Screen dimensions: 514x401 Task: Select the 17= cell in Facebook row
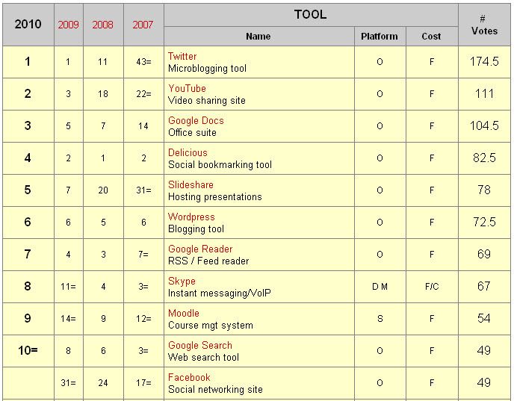[143, 382]
